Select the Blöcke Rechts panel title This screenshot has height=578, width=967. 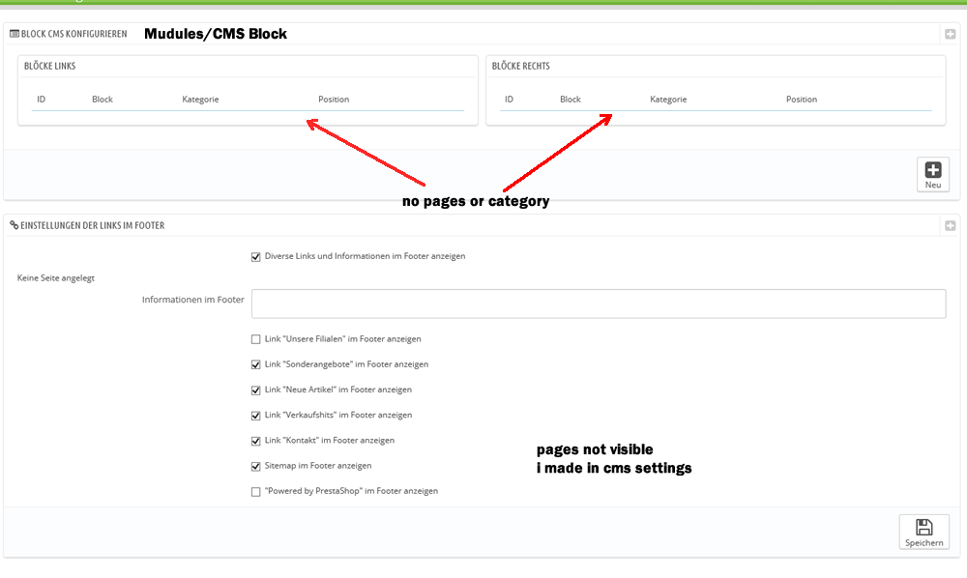coord(521,66)
